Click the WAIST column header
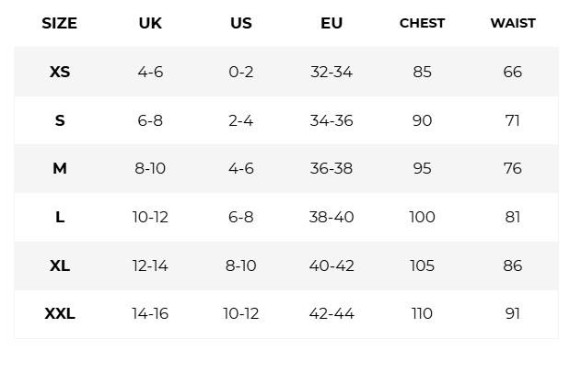This screenshot has height=373, width=570. click(x=513, y=23)
